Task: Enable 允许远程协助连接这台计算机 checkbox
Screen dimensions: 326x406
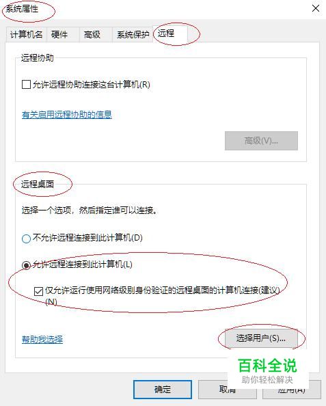Action: pos(26,84)
